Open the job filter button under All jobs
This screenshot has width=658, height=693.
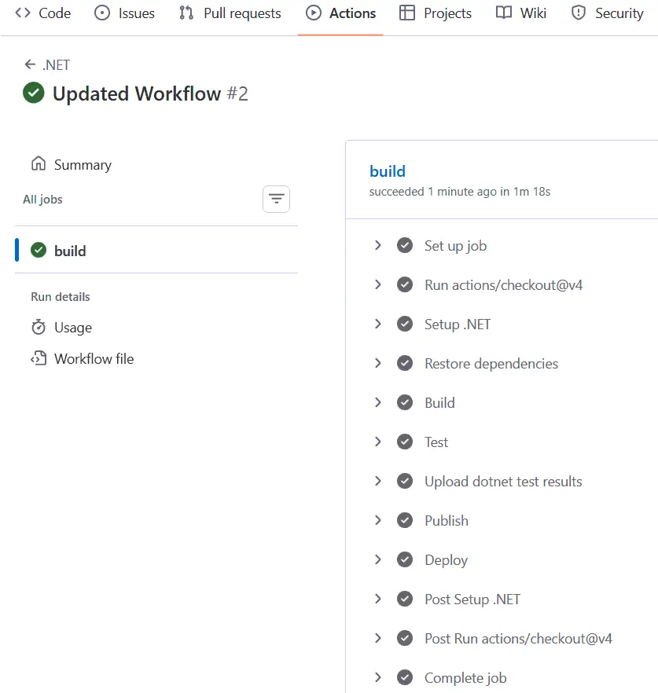tap(276, 199)
